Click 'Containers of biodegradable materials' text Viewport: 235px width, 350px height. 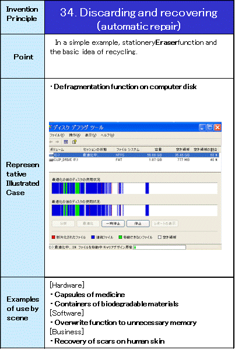117,304
